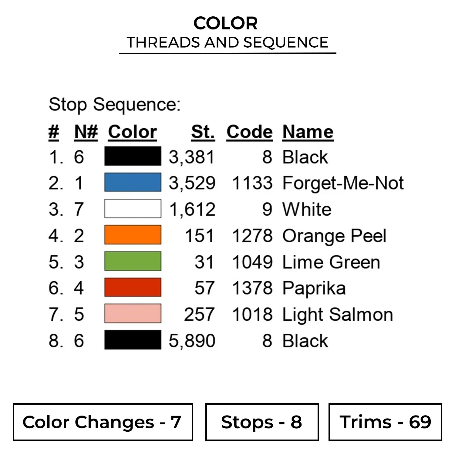The height and width of the screenshot is (455, 455).
Task: Click the Paprika red color swatch
Action: pos(133,287)
